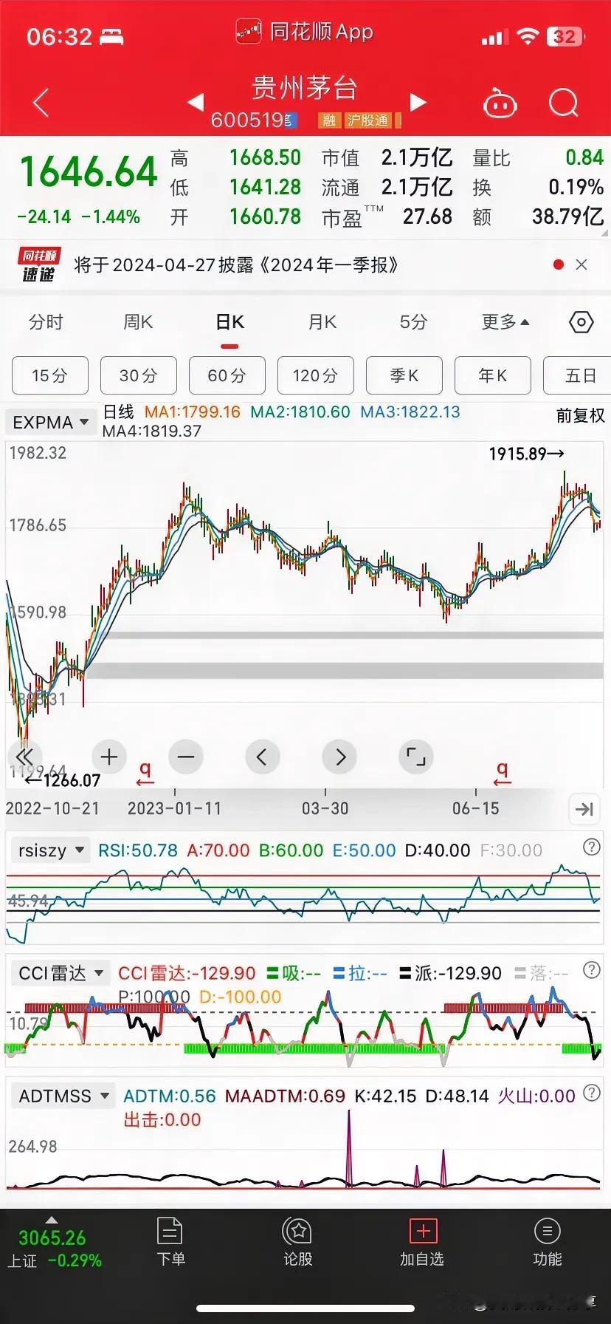Tap the first red q marker
The width and height of the screenshot is (611, 1324).
point(145,774)
